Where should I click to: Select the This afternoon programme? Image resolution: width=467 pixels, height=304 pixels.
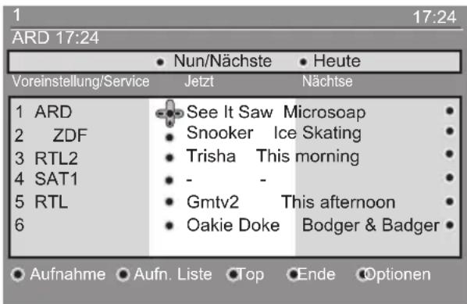[x=338, y=202]
